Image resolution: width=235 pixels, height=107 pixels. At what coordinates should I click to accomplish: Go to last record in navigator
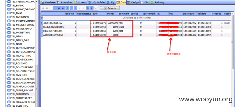pos(63,8)
